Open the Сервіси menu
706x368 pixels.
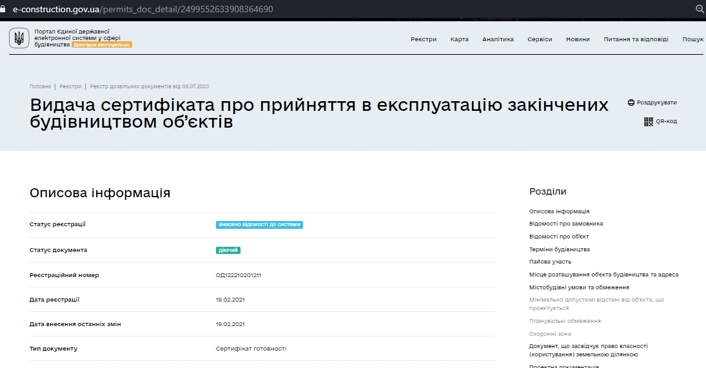(x=540, y=39)
